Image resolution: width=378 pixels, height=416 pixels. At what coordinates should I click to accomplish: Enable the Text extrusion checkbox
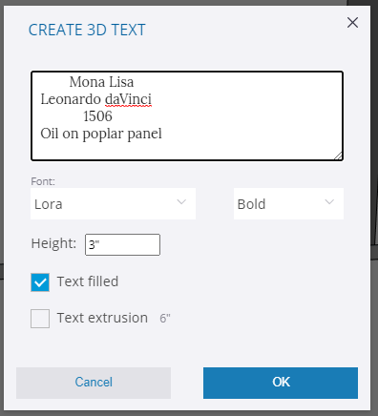pos(40,319)
